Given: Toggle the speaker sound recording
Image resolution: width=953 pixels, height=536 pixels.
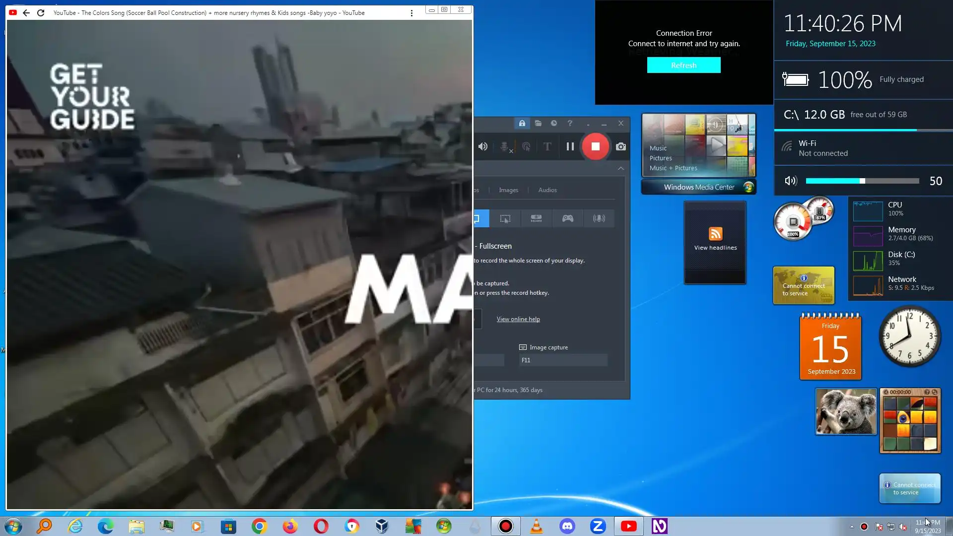Looking at the screenshot, I should coord(482,146).
